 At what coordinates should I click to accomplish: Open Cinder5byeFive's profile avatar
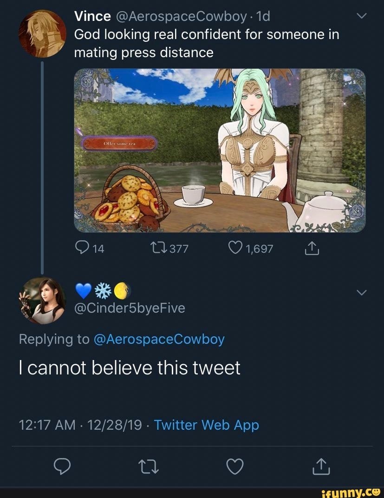click(42, 300)
